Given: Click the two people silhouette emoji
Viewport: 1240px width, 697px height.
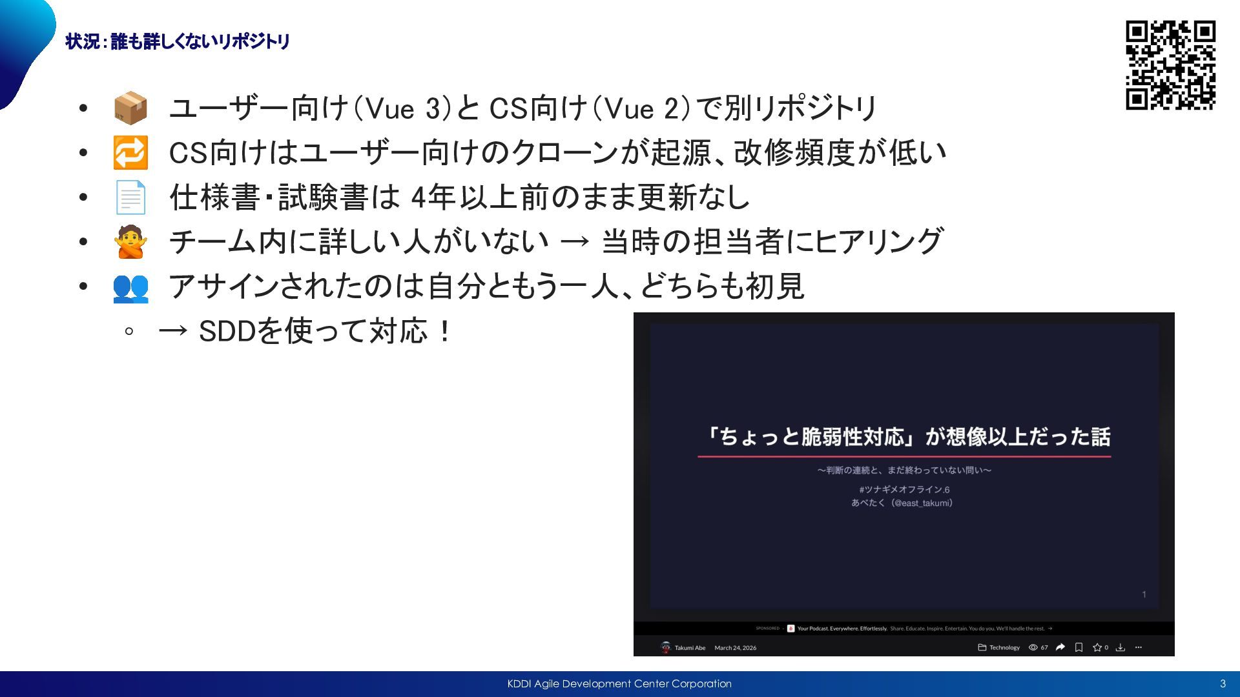Looking at the screenshot, I should (130, 287).
